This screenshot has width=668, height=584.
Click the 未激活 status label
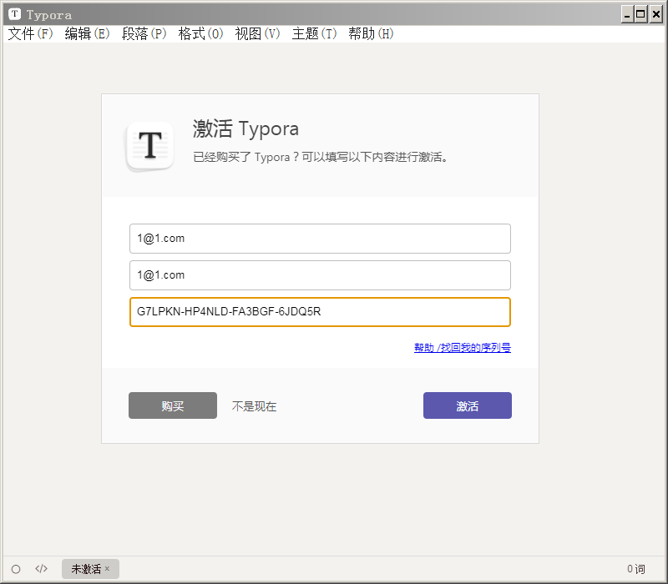86,569
